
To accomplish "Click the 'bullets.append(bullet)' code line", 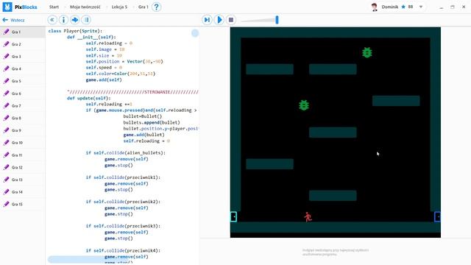I will click(x=152, y=123).
